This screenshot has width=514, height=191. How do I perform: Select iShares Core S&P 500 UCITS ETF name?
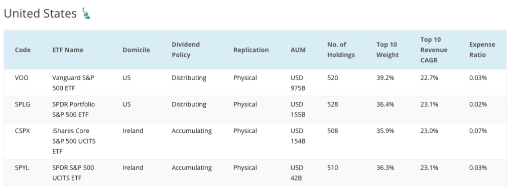[x=74, y=141]
